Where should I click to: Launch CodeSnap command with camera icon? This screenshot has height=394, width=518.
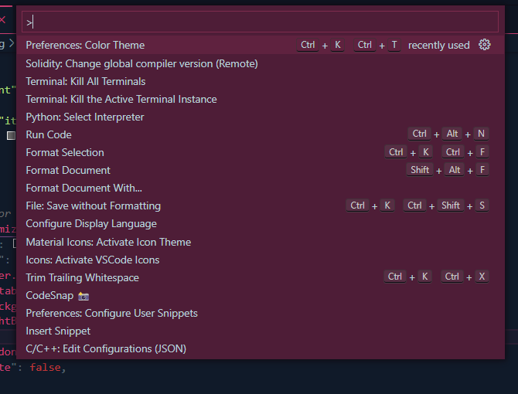pyautogui.click(x=260, y=295)
